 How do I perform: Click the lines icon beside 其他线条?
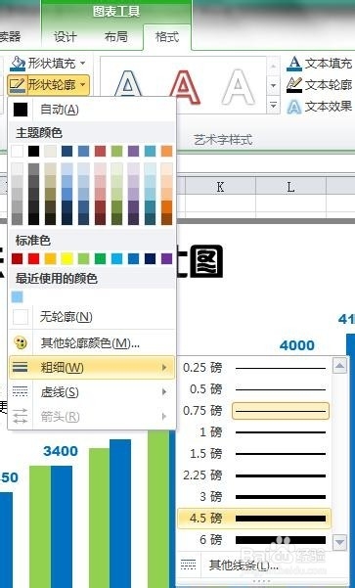tap(188, 564)
